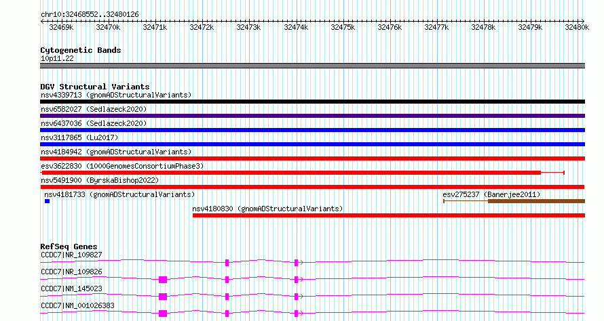Click the 10p11.22 band label

pyautogui.click(x=57, y=58)
